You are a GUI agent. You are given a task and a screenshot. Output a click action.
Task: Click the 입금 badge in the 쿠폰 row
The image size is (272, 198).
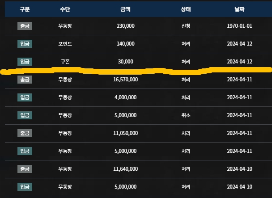click(x=25, y=62)
